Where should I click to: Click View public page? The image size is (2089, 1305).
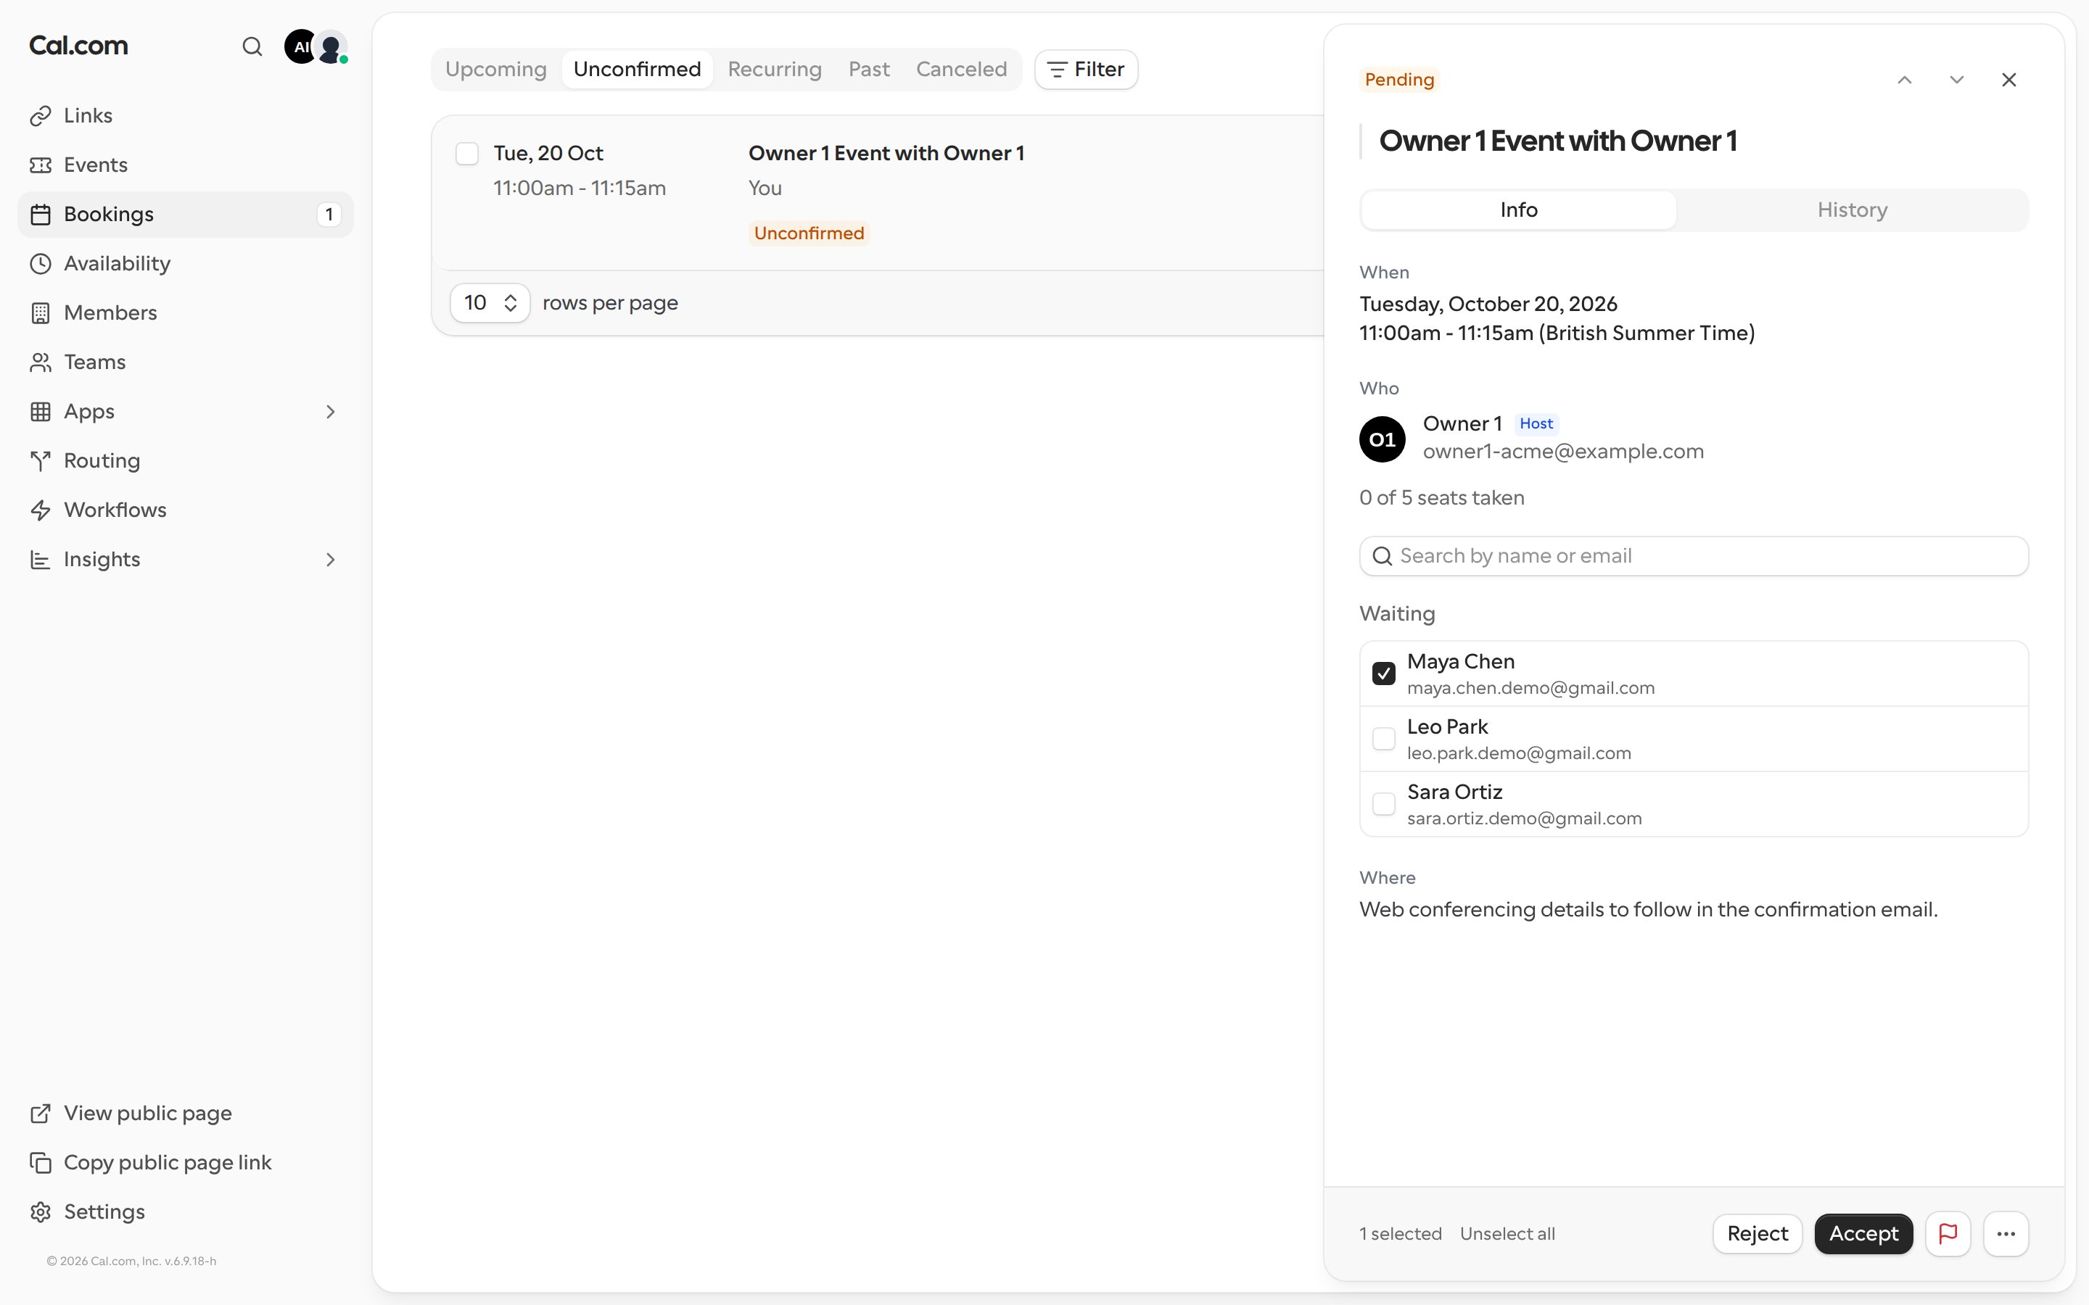pyautogui.click(x=186, y=1114)
